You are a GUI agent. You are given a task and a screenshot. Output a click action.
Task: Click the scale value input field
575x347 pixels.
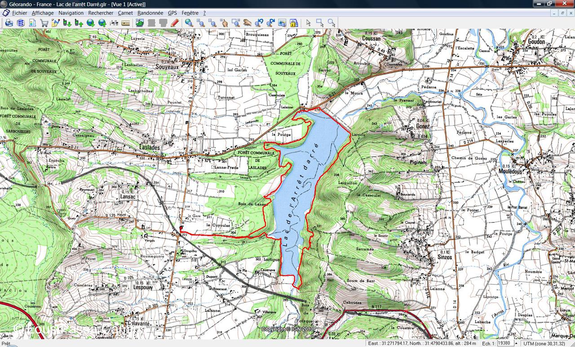pyautogui.click(x=504, y=343)
